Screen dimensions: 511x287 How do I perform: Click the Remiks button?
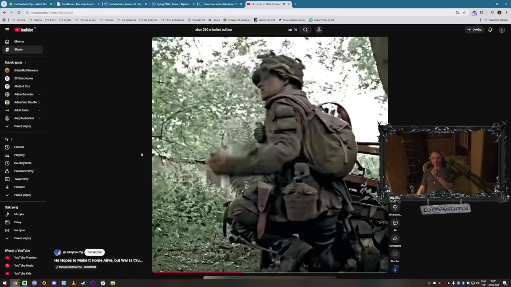tap(395, 254)
